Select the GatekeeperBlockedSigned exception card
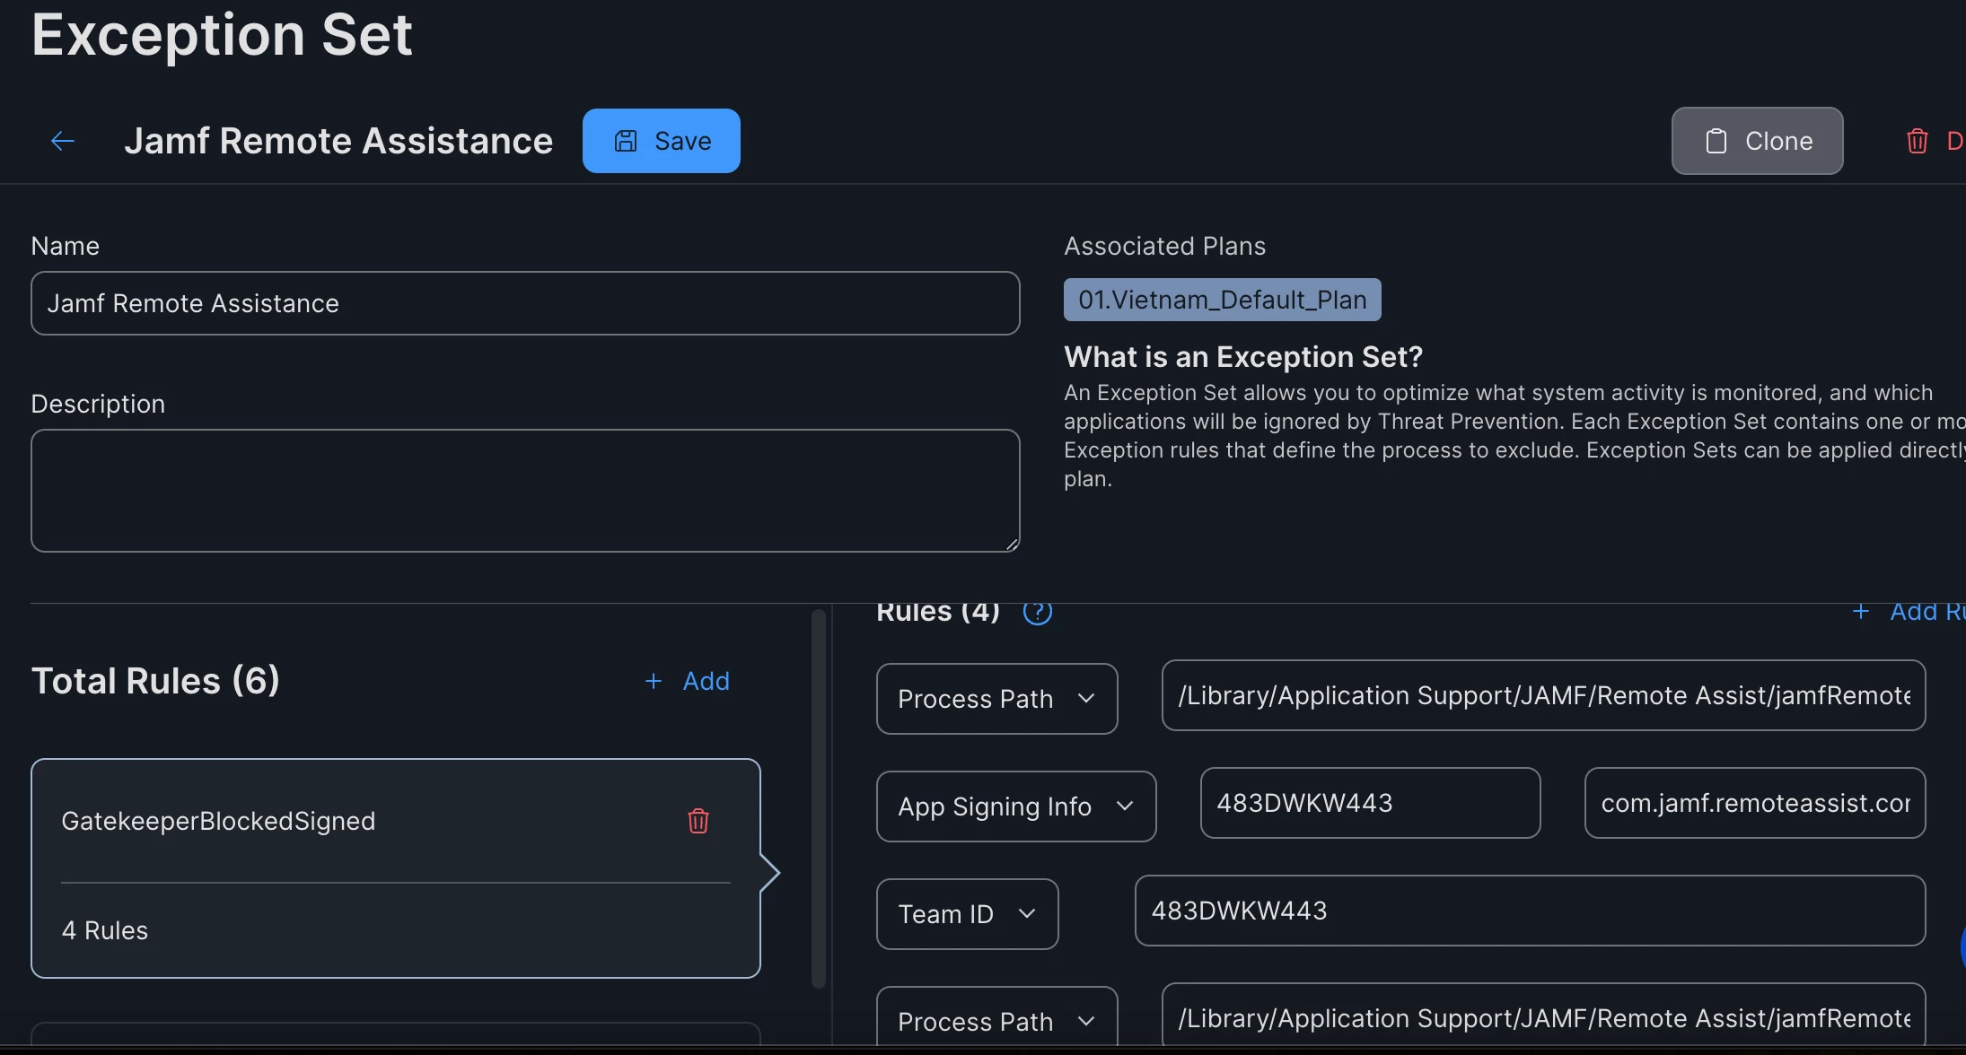Image resolution: width=1966 pixels, height=1055 pixels. click(396, 868)
